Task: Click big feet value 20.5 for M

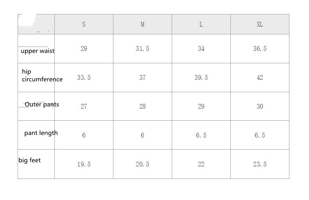Action: tap(142, 164)
